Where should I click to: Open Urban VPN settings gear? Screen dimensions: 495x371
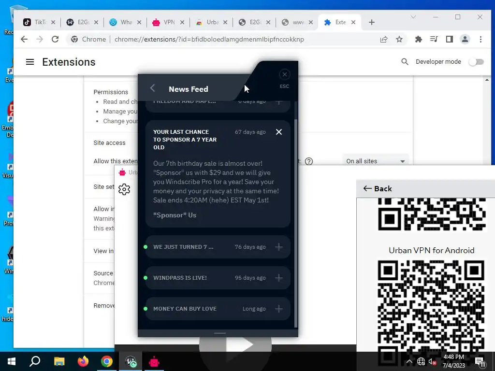pos(124,189)
